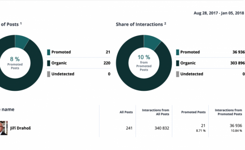The height and width of the screenshot is (150, 245).
Task: Click Jiří Drahoš profile photo thumbnail
Action: tap(4, 128)
